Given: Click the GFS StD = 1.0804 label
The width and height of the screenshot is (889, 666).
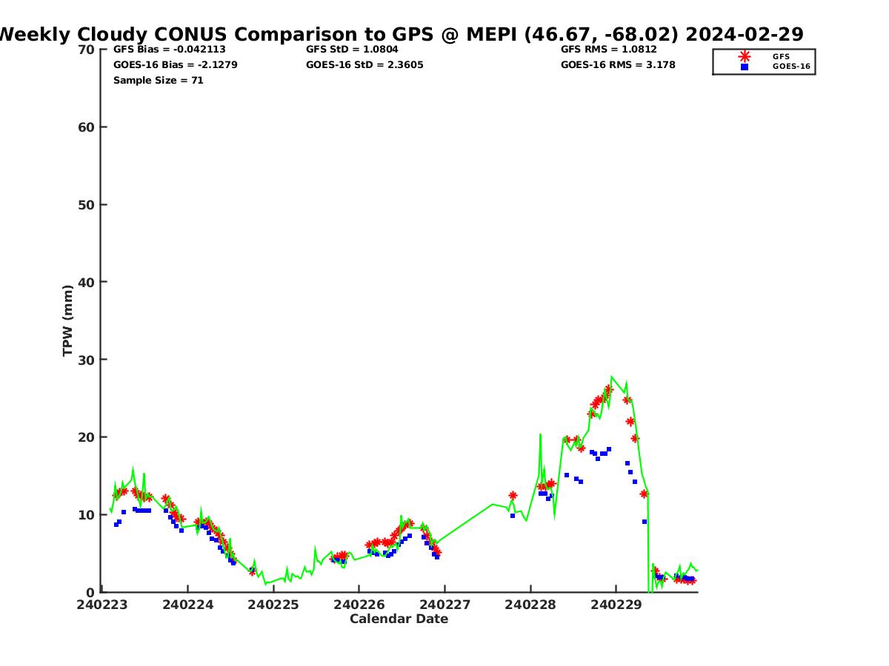Looking at the screenshot, I should coord(352,50).
